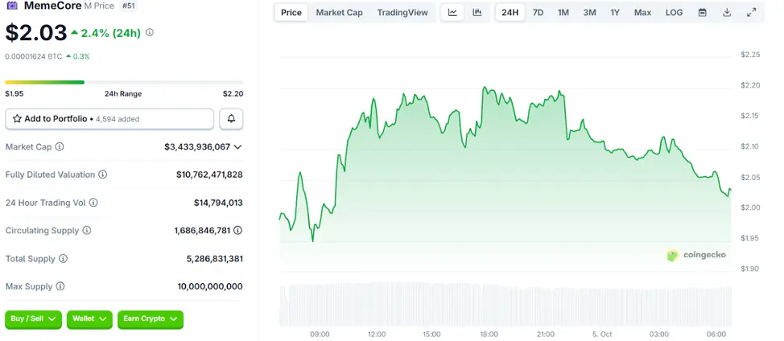Open the TradingView tab

(x=403, y=13)
